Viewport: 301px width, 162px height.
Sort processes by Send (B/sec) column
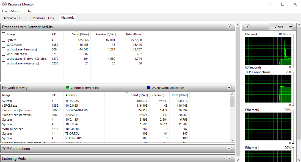(x=77, y=34)
